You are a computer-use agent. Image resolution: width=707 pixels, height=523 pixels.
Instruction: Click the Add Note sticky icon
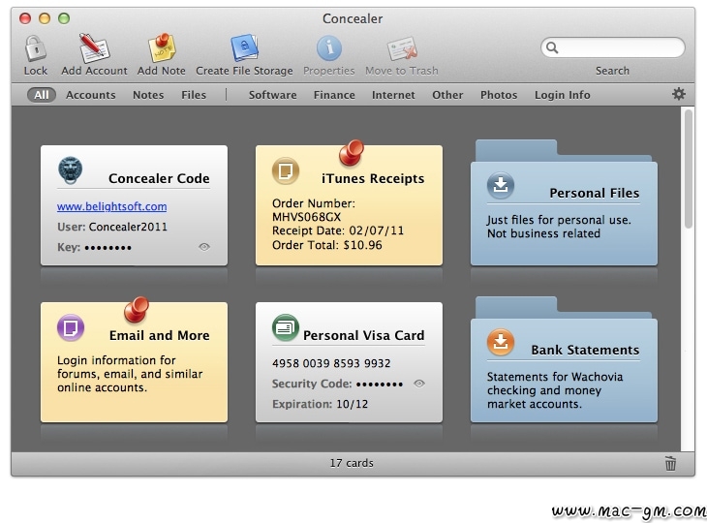[x=162, y=48]
